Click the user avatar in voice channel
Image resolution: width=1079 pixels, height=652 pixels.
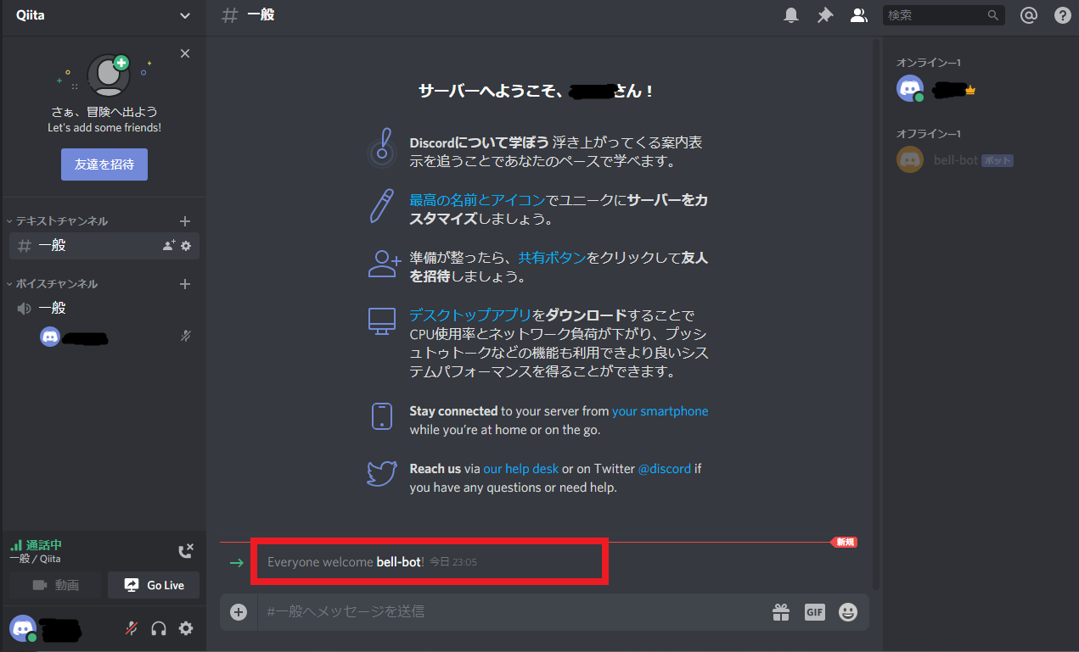(x=50, y=337)
